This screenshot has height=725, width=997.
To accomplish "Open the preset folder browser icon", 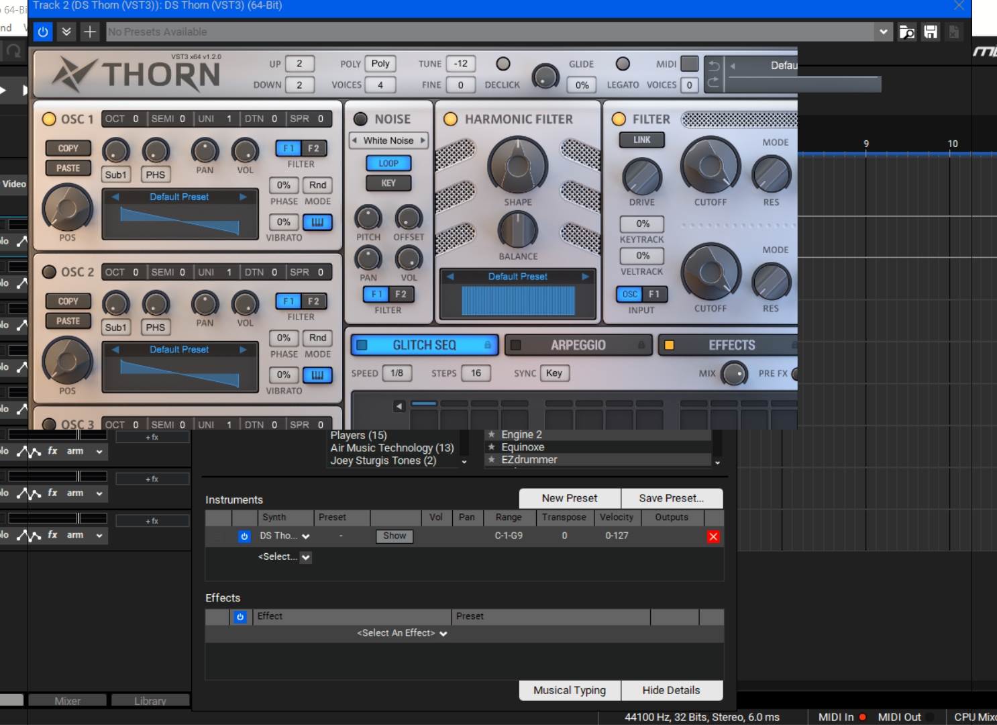I will tap(906, 32).
